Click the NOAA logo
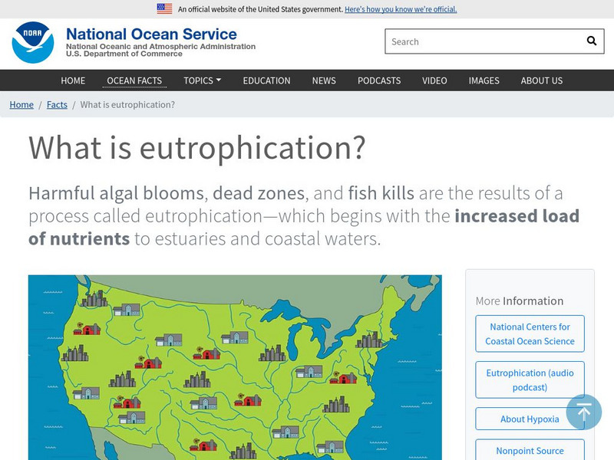Image resolution: width=614 pixels, height=460 pixels. coord(32,41)
